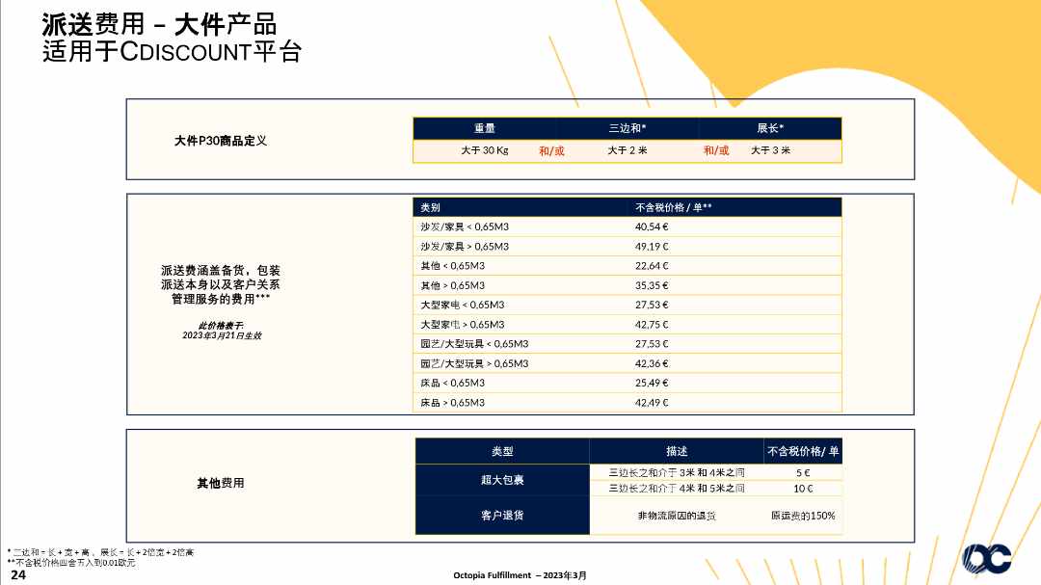Click the 描述 column header
Image resolution: width=1041 pixels, height=585 pixels.
point(677,452)
